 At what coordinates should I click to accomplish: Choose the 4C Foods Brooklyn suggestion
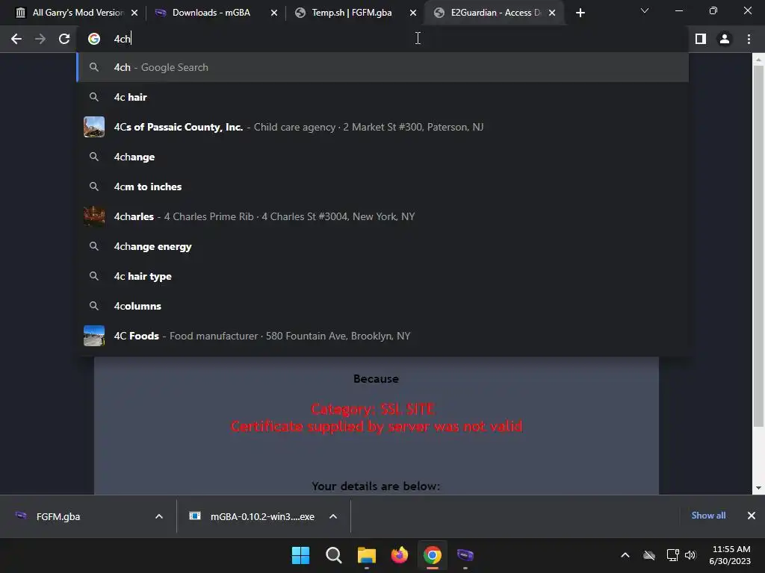tap(382, 336)
